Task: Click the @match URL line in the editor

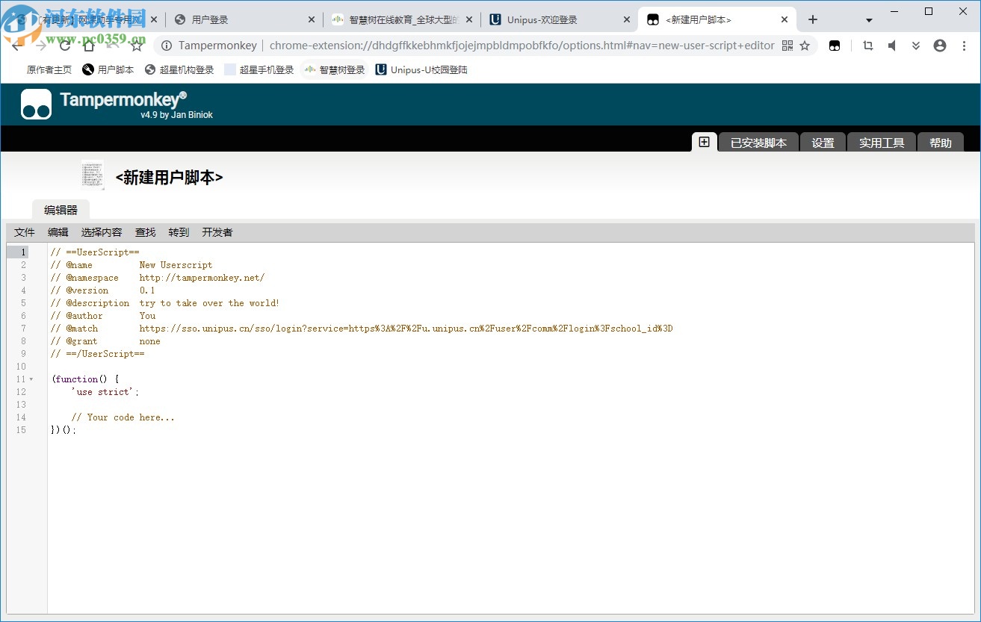Action: (362, 329)
